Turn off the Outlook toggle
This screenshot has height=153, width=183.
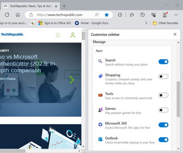click(x=163, y=139)
